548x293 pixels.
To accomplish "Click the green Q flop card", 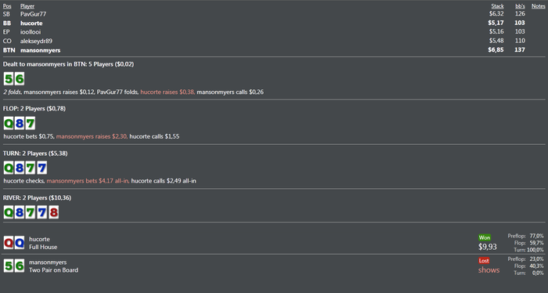I will [9, 123].
